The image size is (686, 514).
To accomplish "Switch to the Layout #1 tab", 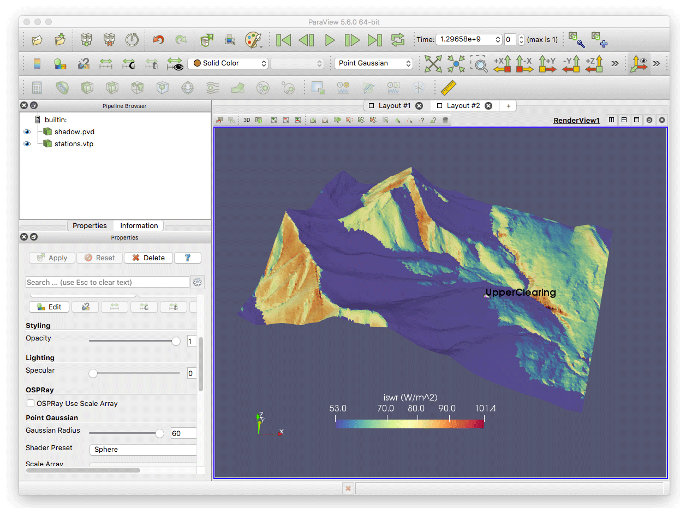I will coord(394,106).
